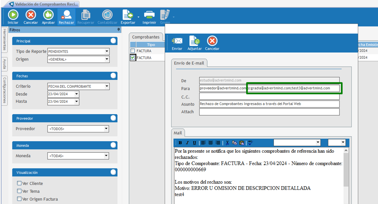Click the copy icon in mail toolbar
The width and height of the screenshot is (378, 204).
234,143
